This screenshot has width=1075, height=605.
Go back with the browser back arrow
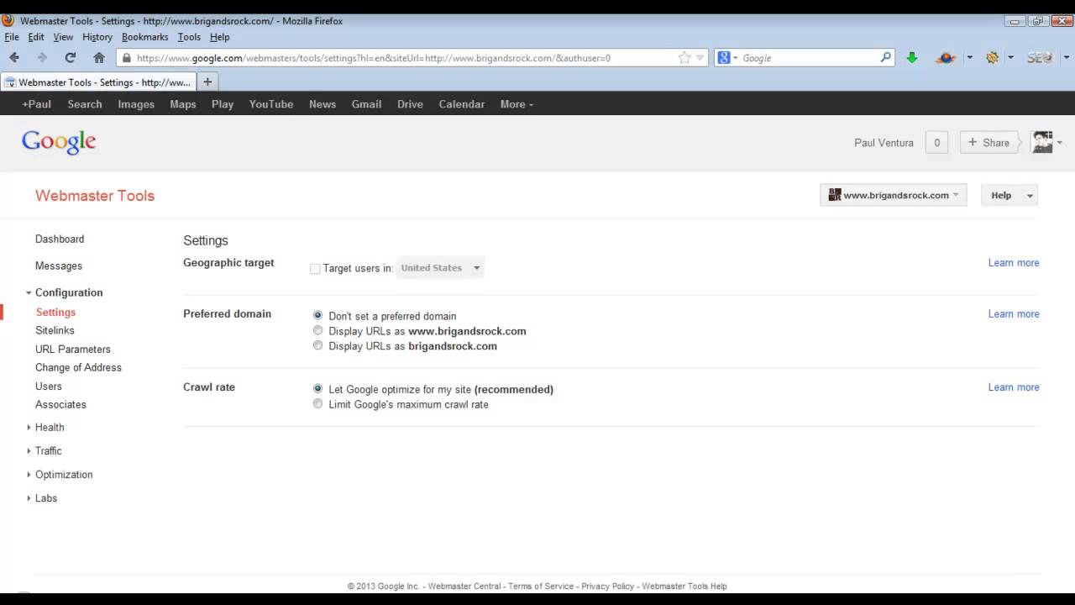pos(14,58)
